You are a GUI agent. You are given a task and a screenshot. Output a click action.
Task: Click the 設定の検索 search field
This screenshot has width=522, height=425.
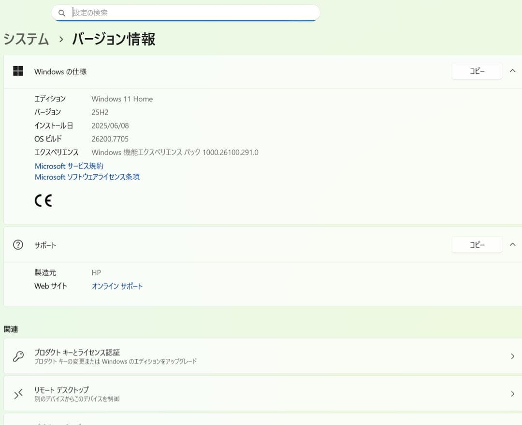tap(193, 13)
